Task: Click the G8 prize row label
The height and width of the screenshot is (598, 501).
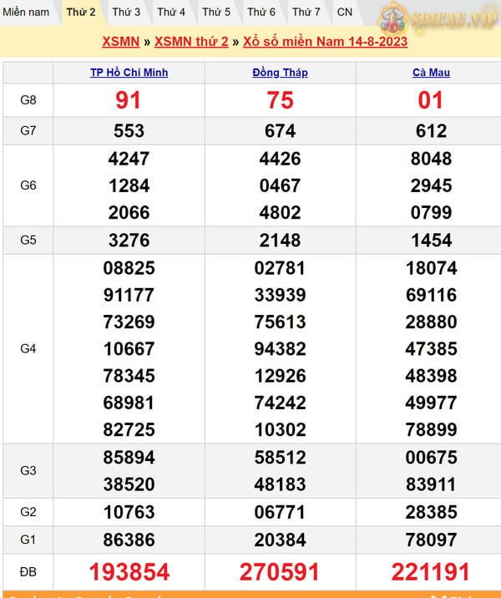Action: click(28, 100)
